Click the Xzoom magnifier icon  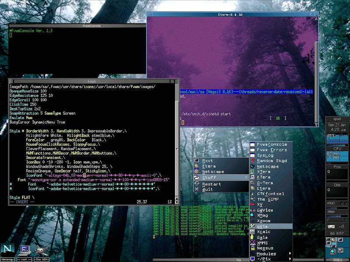(252, 221)
